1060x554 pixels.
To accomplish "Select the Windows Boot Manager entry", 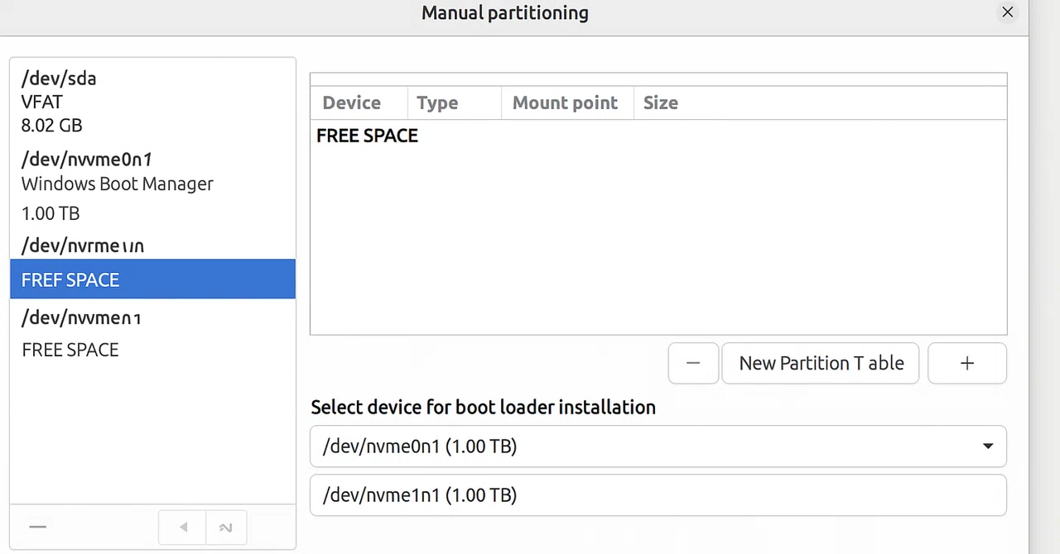I will 118,184.
